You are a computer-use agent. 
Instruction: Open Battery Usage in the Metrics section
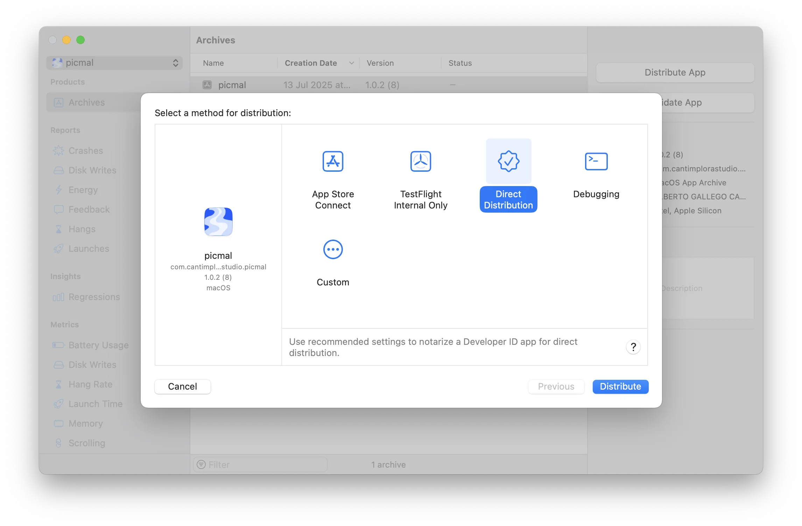(98, 345)
